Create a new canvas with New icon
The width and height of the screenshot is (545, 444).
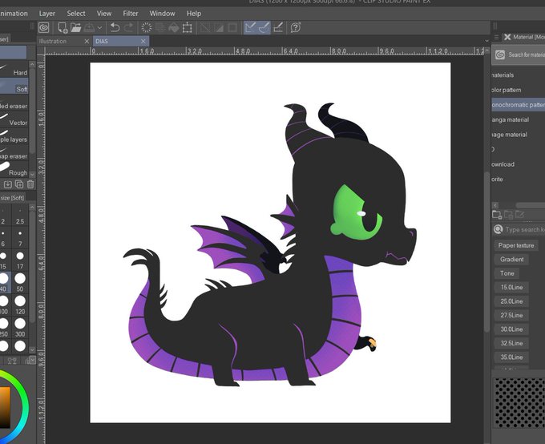point(63,27)
